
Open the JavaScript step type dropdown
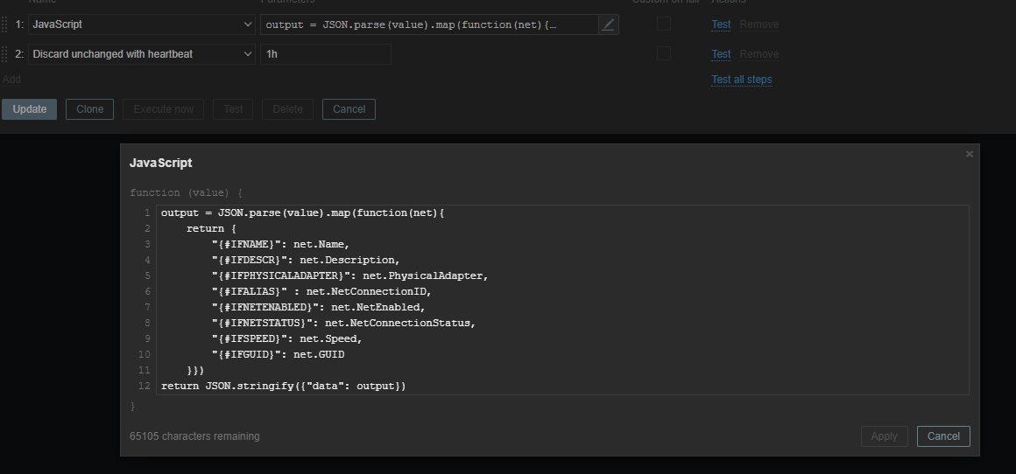click(x=141, y=24)
